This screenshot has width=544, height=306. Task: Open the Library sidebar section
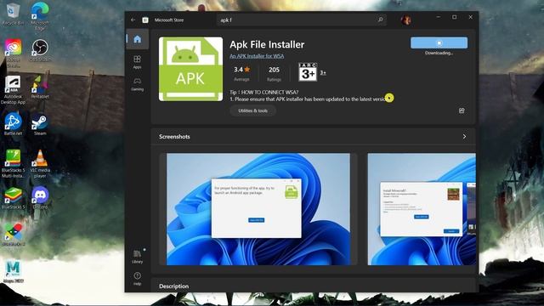[x=138, y=257]
